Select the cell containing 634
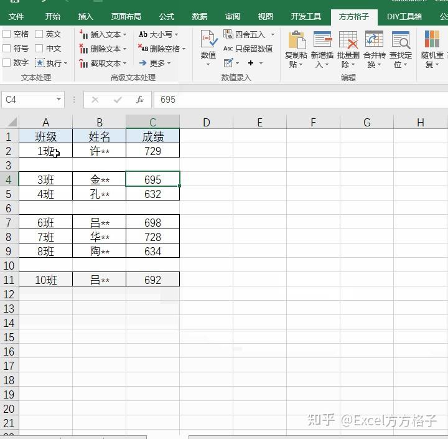 [x=153, y=251]
